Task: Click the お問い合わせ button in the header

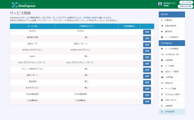Action: point(185,6)
